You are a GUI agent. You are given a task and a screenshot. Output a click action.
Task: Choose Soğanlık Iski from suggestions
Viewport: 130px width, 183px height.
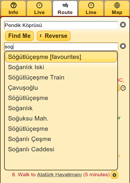[x=61, y=67]
